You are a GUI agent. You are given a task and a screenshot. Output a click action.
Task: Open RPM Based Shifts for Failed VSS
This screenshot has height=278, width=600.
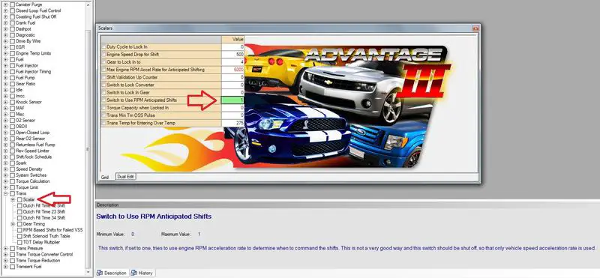pos(52,230)
